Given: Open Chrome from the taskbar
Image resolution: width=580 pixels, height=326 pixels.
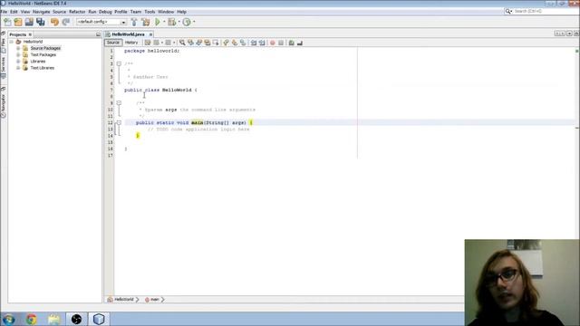Looking at the screenshot, I should [32, 319].
